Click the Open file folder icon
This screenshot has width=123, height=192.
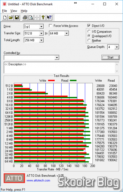click(11, 17)
